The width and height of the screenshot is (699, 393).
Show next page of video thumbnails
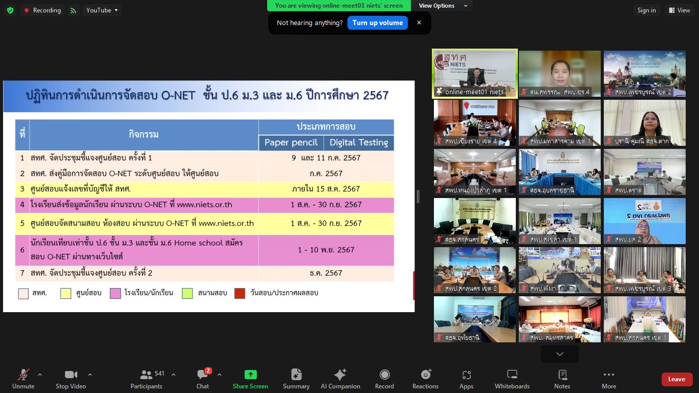click(x=560, y=354)
